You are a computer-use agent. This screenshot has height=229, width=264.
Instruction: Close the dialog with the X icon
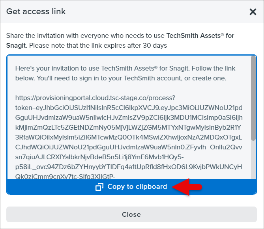(x=253, y=12)
